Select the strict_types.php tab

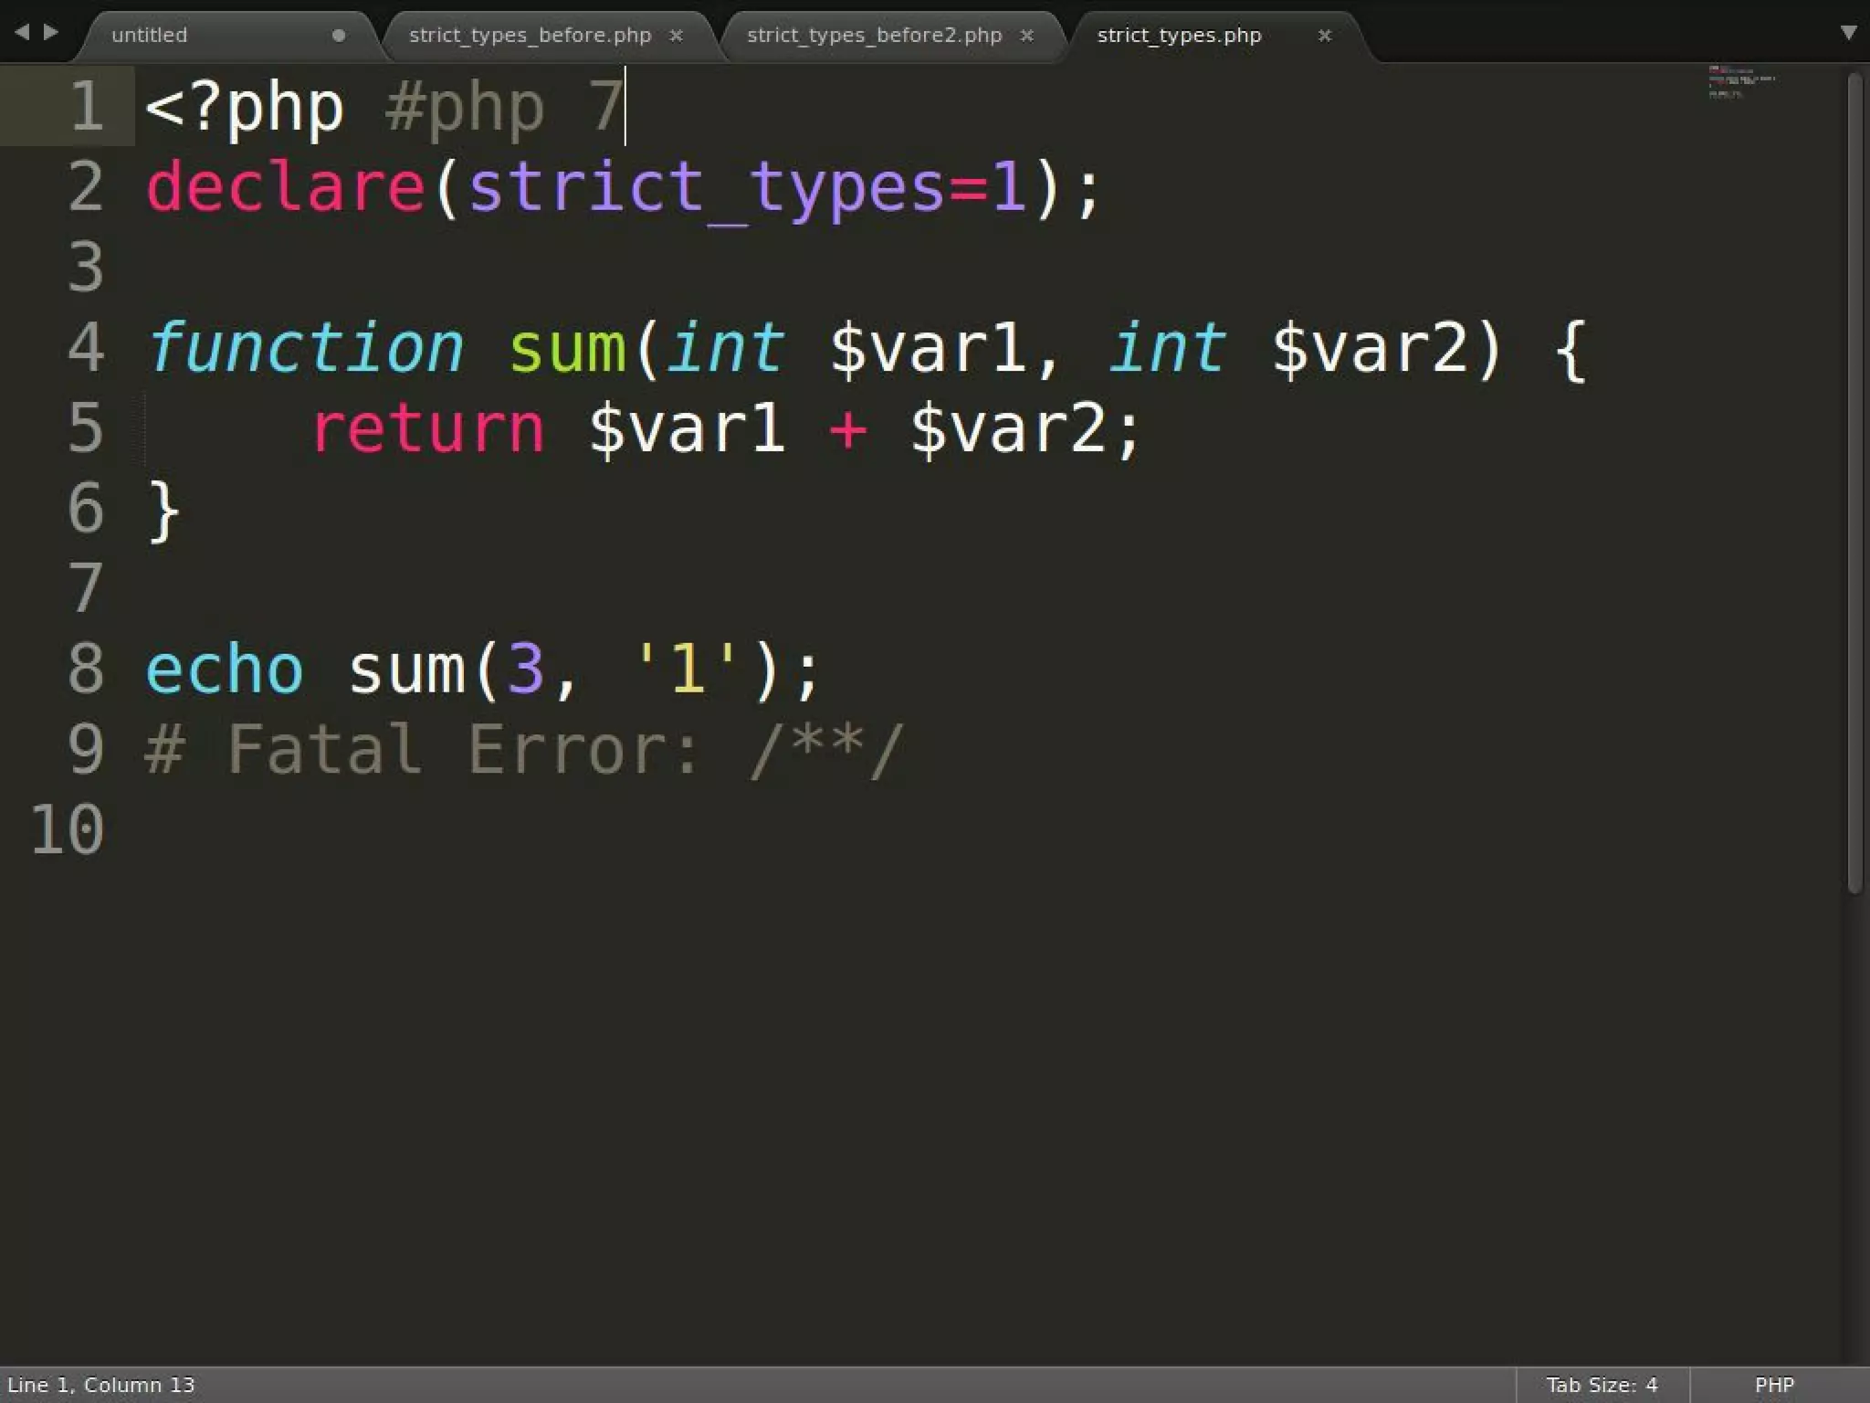tap(1178, 36)
